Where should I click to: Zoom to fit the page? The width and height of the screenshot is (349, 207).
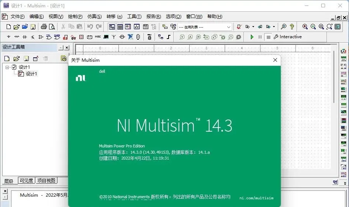tap(329, 27)
